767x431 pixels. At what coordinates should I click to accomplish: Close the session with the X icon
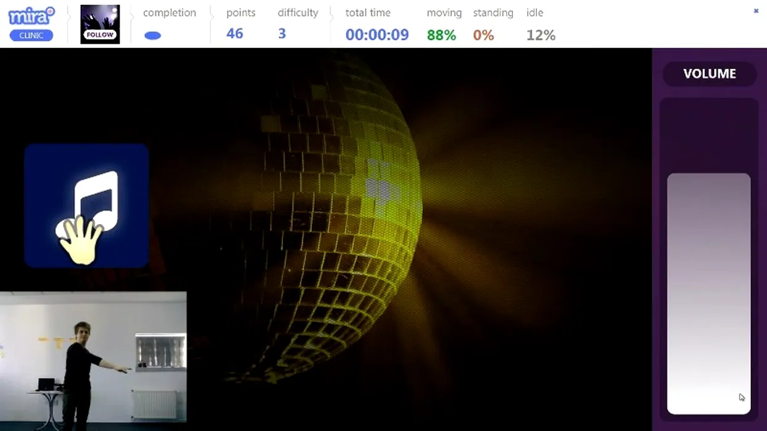pos(756,11)
